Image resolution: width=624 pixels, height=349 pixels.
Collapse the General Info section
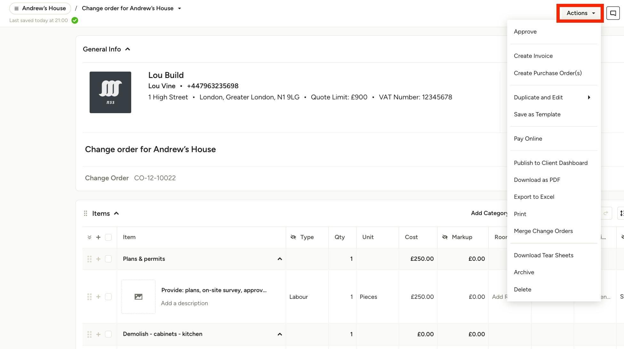(128, 49)
